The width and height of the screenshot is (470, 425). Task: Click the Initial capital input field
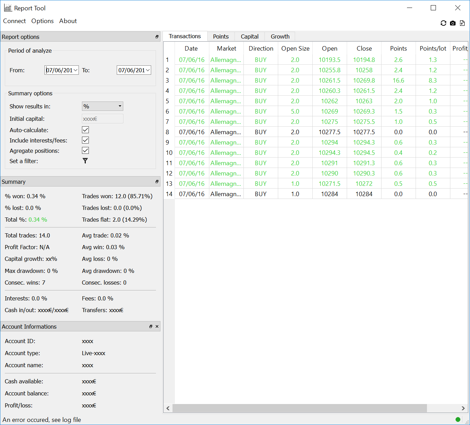tap(103, 119)
